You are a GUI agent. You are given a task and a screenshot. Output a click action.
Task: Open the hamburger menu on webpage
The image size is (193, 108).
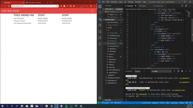point(92,11)
